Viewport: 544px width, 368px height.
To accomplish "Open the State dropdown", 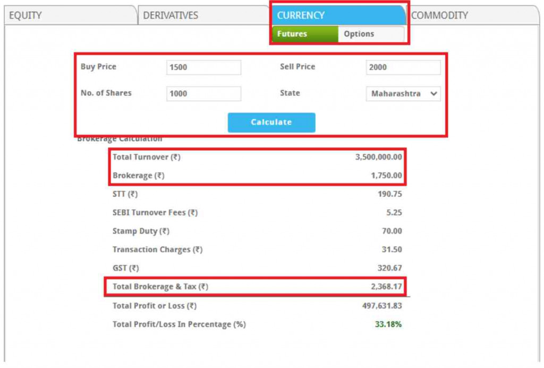I will pos(403,93).
